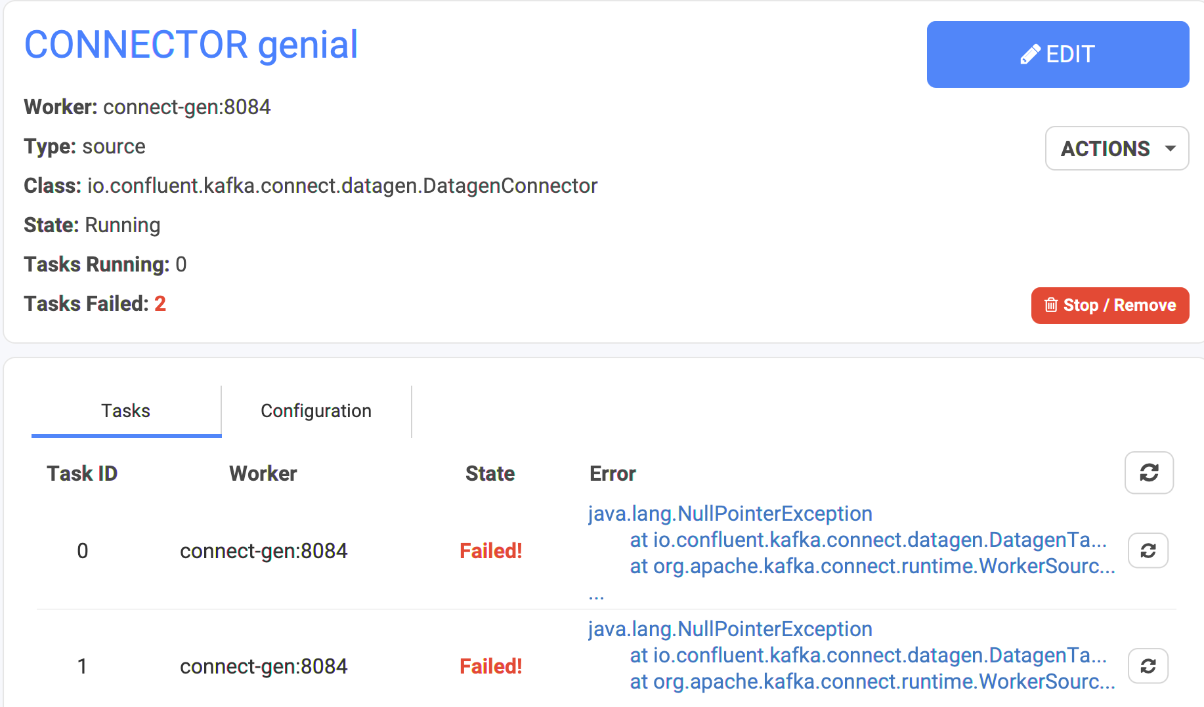Screen dimensions: 1204x707
Task: Click the ACTIONS dropdown caret arrow
Action: click(1170, 149)
